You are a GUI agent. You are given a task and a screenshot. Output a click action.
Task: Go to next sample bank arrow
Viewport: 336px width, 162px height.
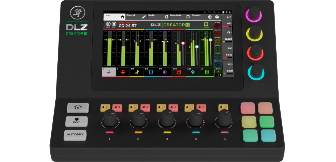(x=220, y=75)
